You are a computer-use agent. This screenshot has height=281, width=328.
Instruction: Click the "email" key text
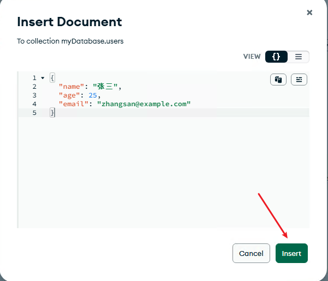(x=73, y=104)
